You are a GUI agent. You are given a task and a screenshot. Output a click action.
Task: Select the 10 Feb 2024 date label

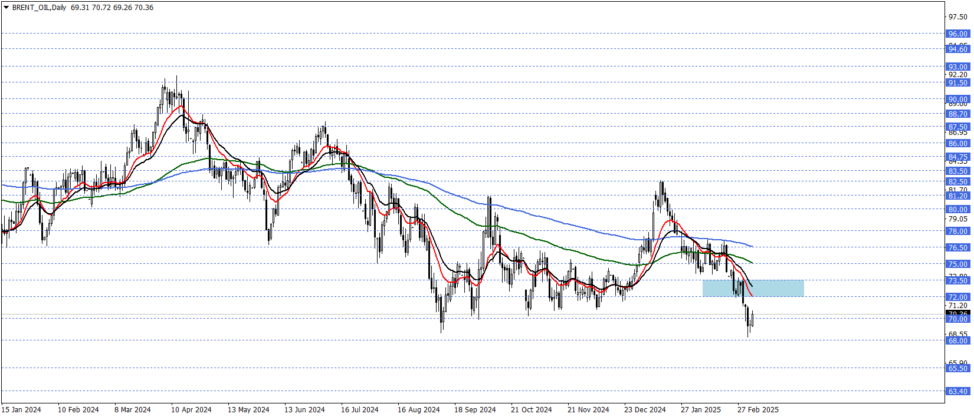(x=78, y=410)
